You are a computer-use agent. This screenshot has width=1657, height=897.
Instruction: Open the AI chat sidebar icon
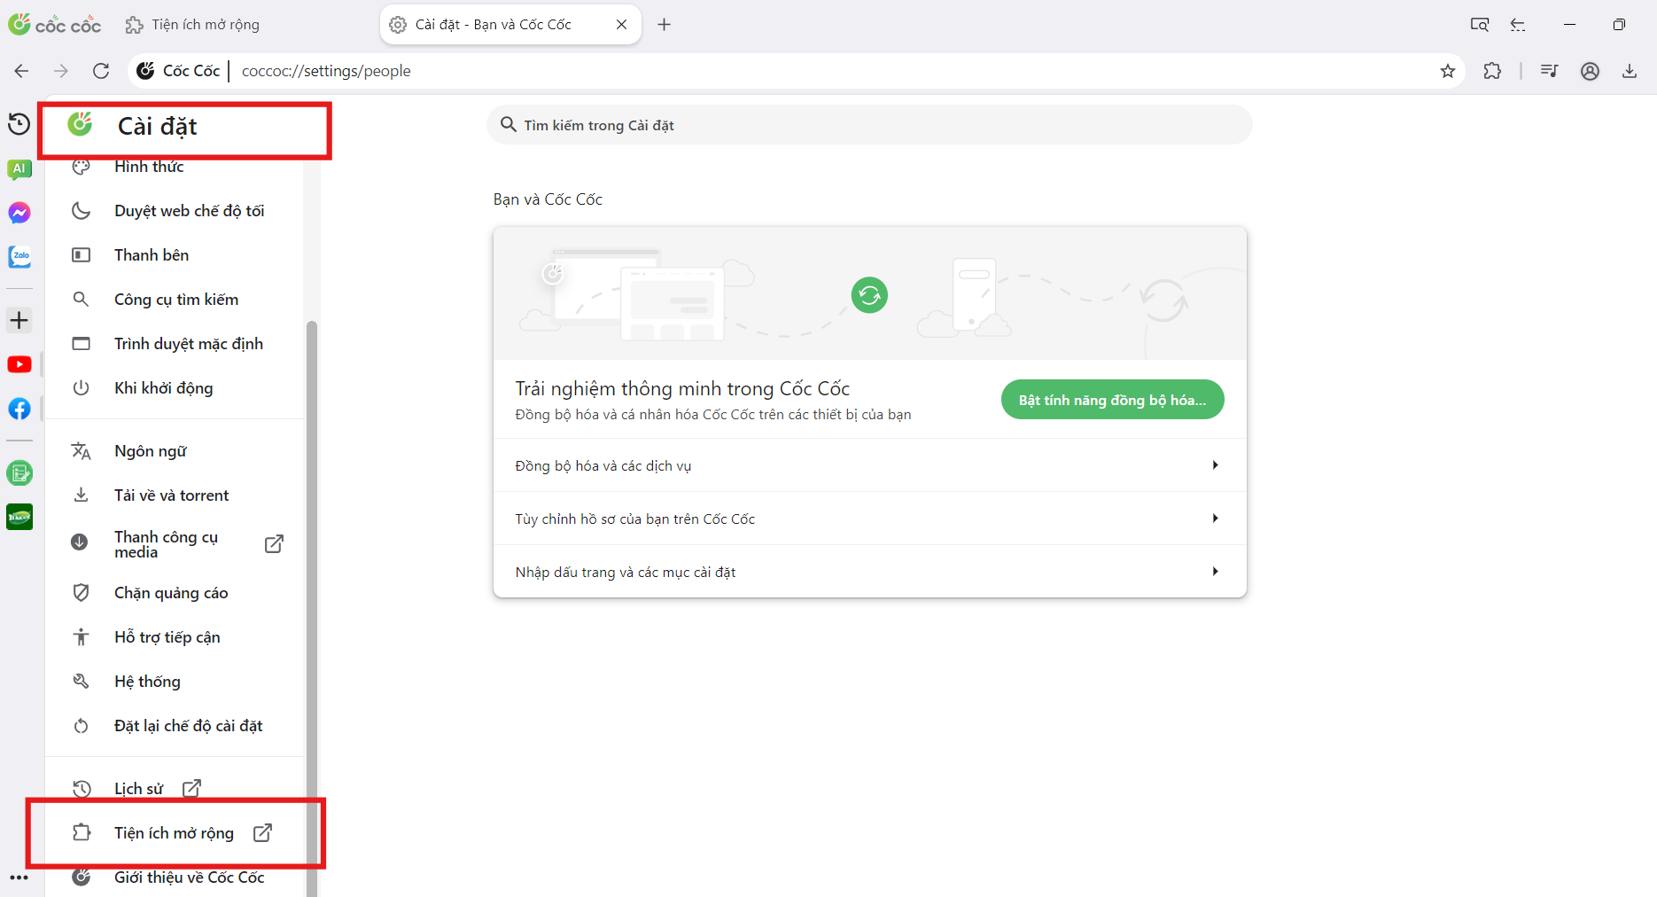coord(19,168)
